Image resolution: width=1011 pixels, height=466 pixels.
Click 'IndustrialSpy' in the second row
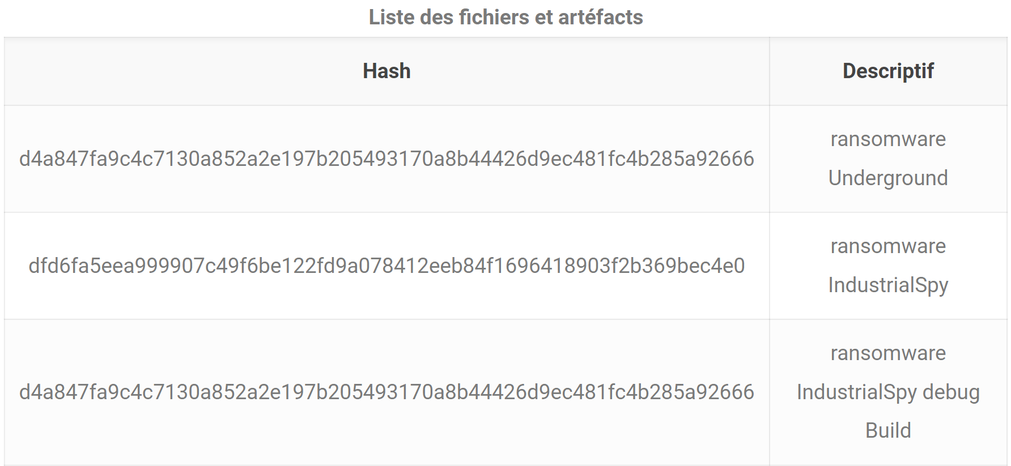(x=888, y=285)
